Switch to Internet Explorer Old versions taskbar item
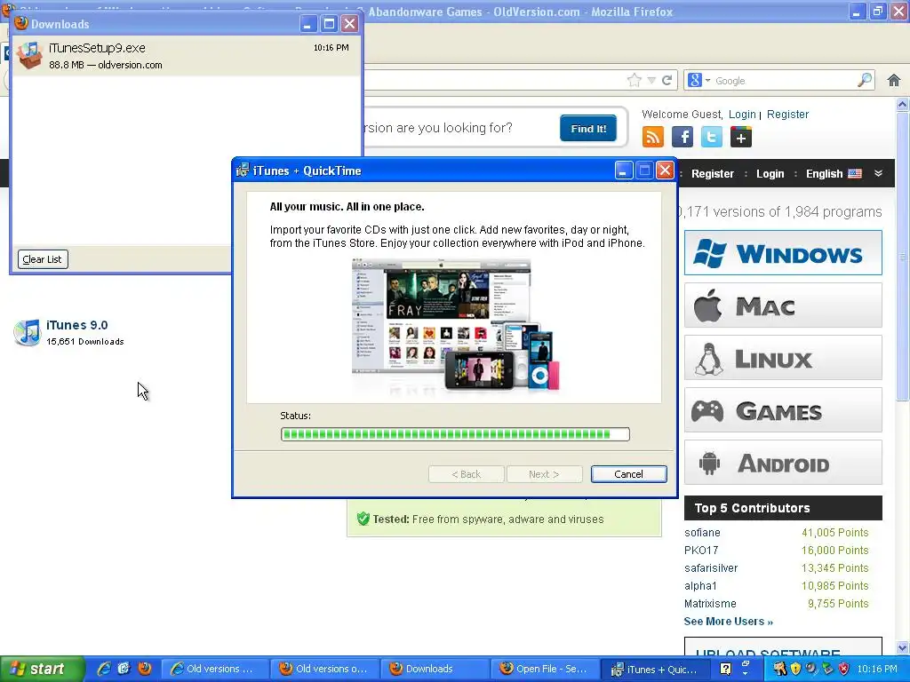Image resolution: width=910 pixels, height=682 pixels. click(214, 669)
